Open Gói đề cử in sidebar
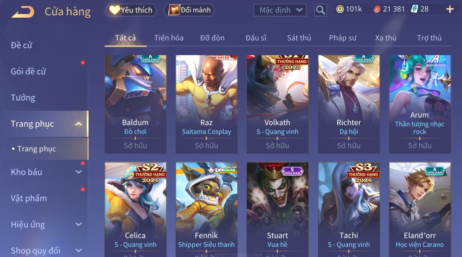The height and width of the screenshot is (257, 462). coord(28,72)
